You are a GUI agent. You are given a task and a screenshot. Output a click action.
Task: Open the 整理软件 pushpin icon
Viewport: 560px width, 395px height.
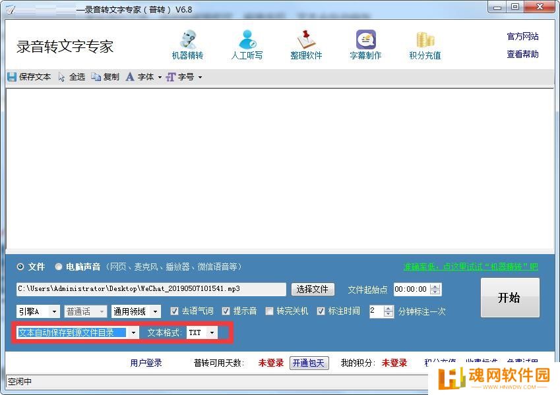click(306, 39)
